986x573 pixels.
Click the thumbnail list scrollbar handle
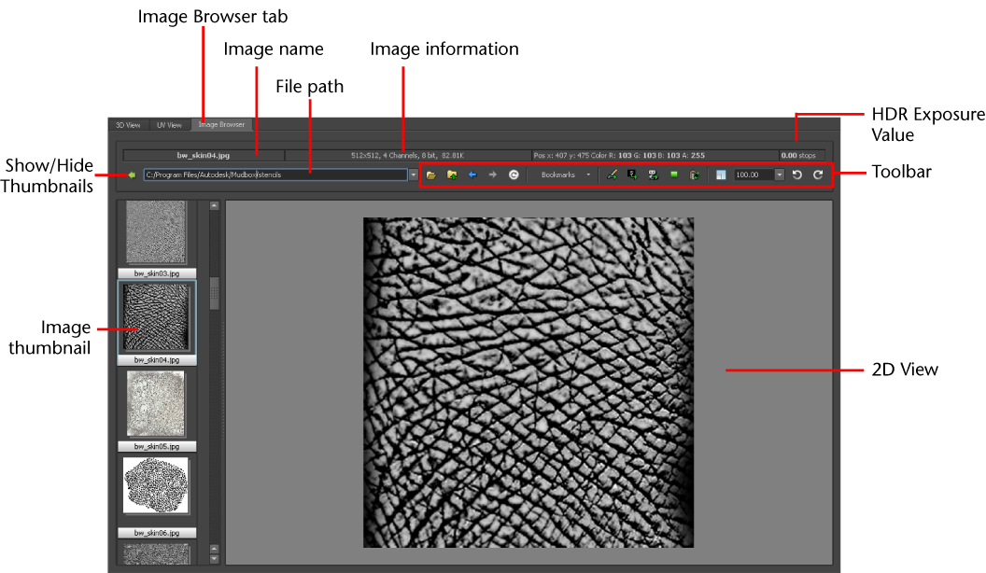[x=215, y=293]
